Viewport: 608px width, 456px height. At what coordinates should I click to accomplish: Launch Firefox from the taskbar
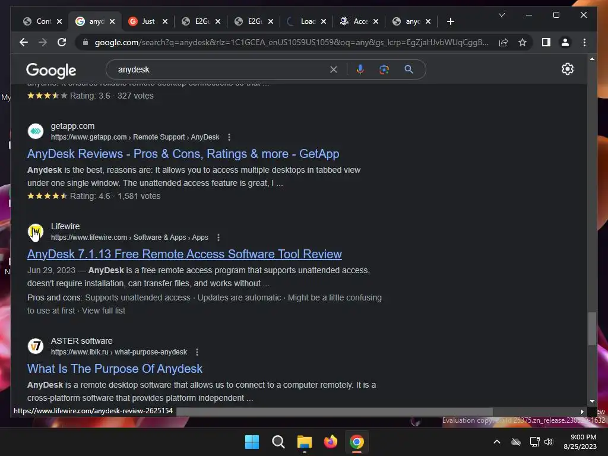pos(330,442)
